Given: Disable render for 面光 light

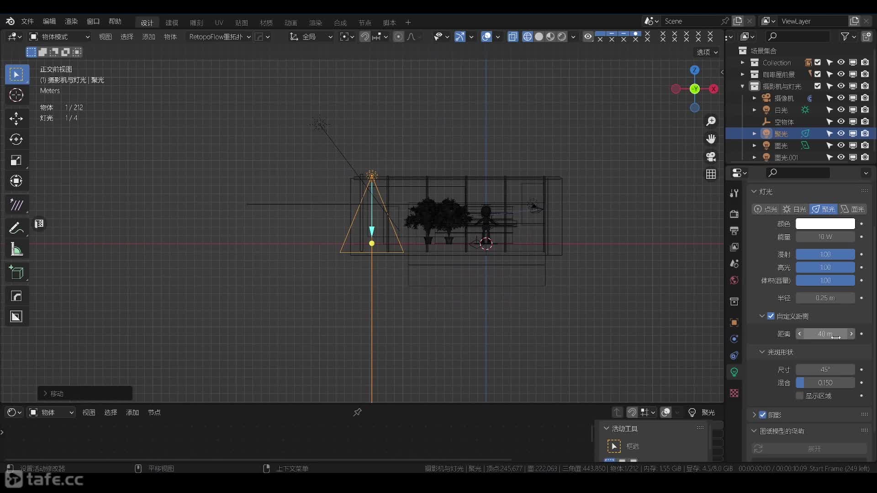Looking at the screenshot, I should tap(865, 145).
